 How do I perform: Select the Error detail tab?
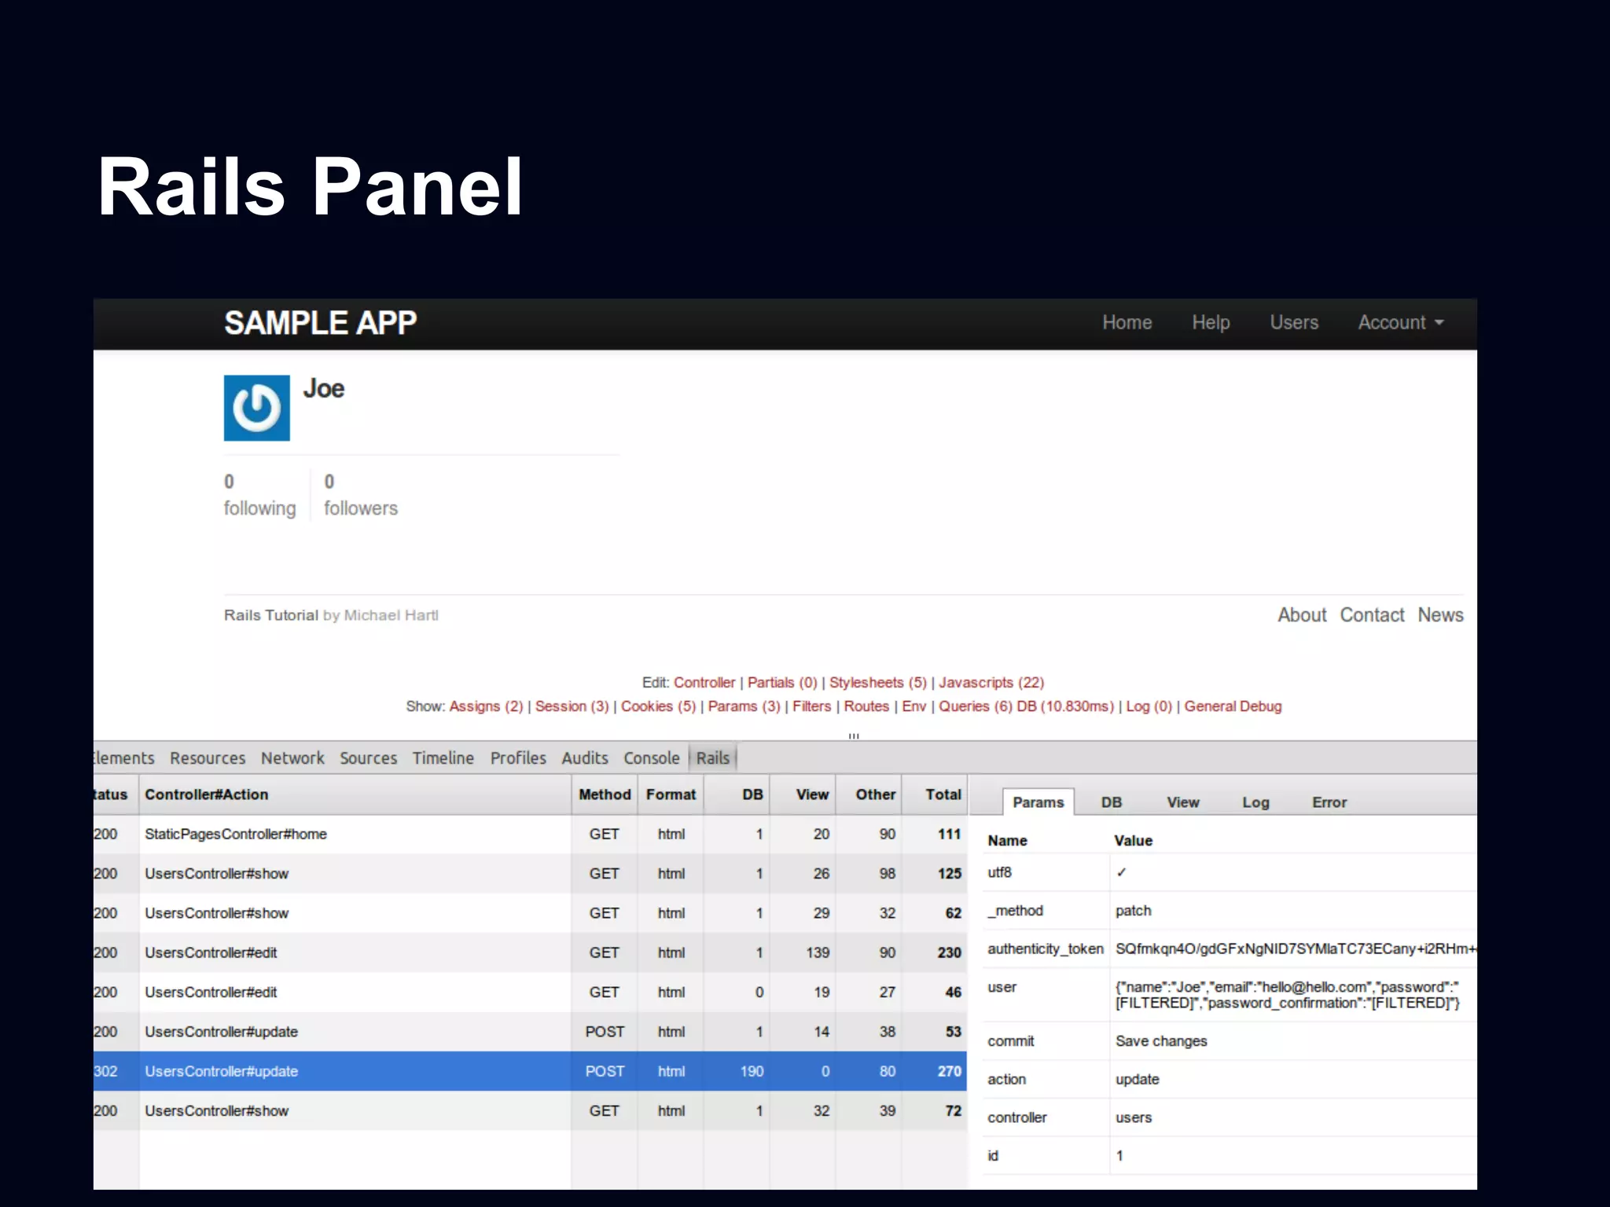tap(1329, 802)
